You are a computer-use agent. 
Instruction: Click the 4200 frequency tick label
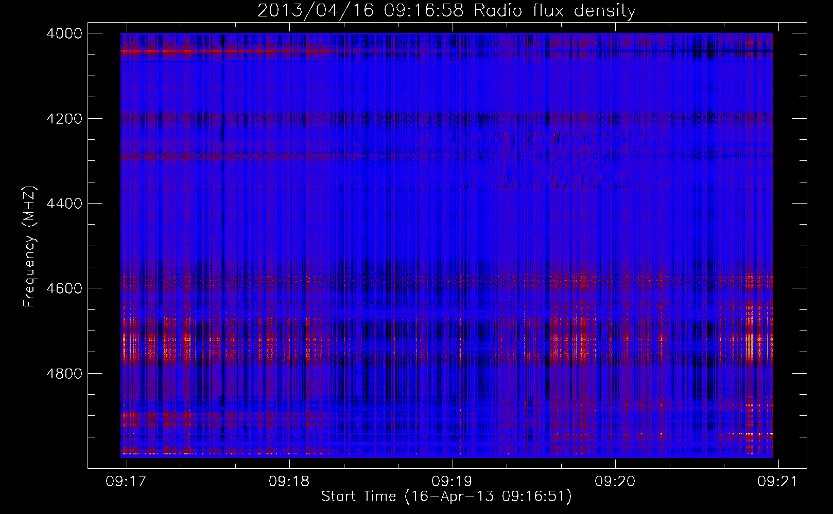pos(64,119)
